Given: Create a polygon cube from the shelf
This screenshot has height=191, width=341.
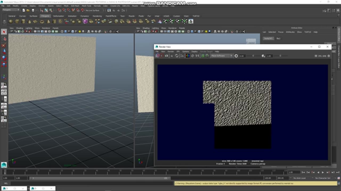Looking at the screenshot, I should [x=17, y=21].
